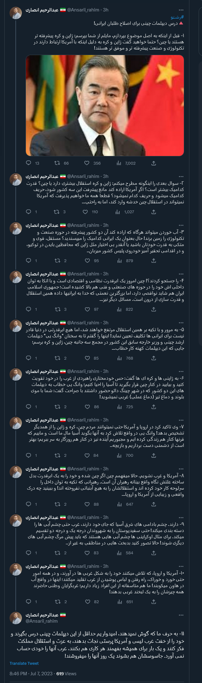Click the #رشتو hashtag link
202x683 pixels.
[177, 17]
